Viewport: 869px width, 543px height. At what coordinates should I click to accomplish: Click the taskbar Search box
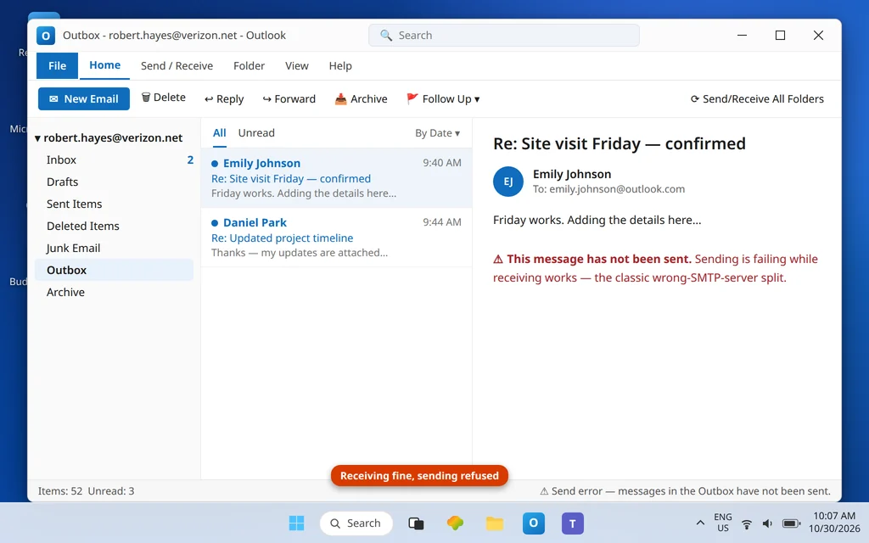[356, 523]
